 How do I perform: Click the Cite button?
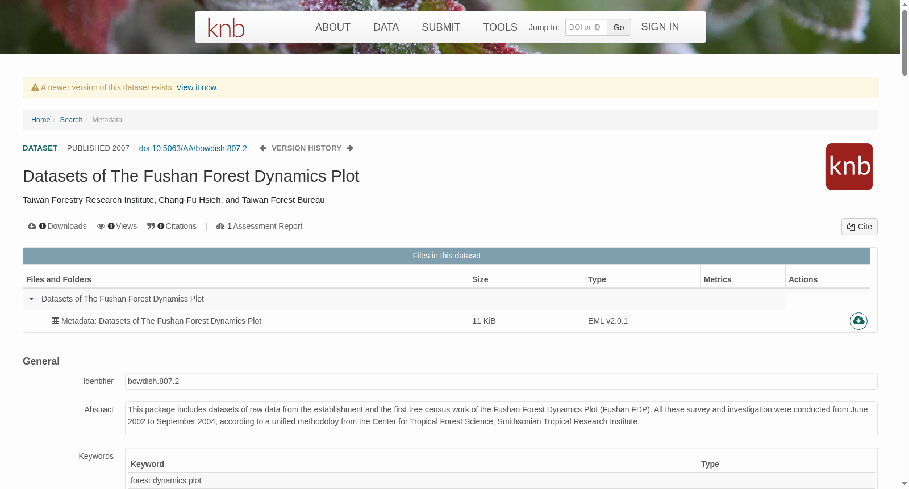pos(860,227)
